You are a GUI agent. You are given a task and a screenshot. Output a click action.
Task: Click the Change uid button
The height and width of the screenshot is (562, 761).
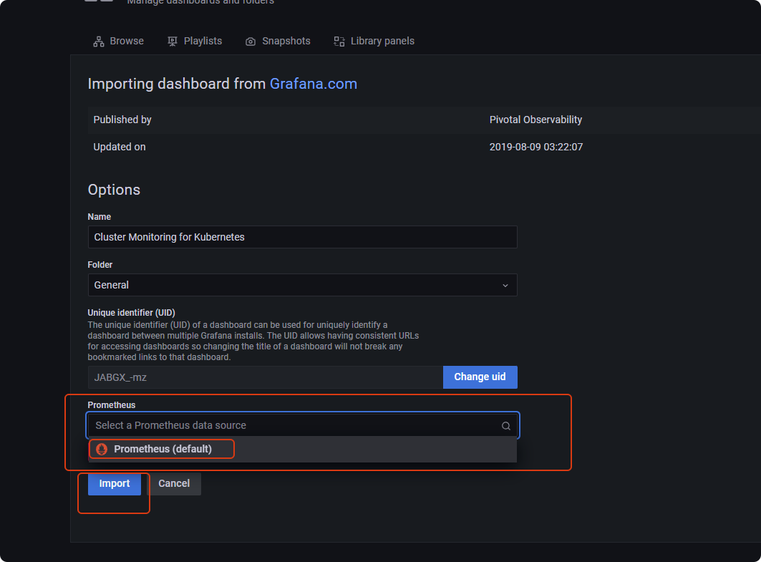[x=480, y=377]
